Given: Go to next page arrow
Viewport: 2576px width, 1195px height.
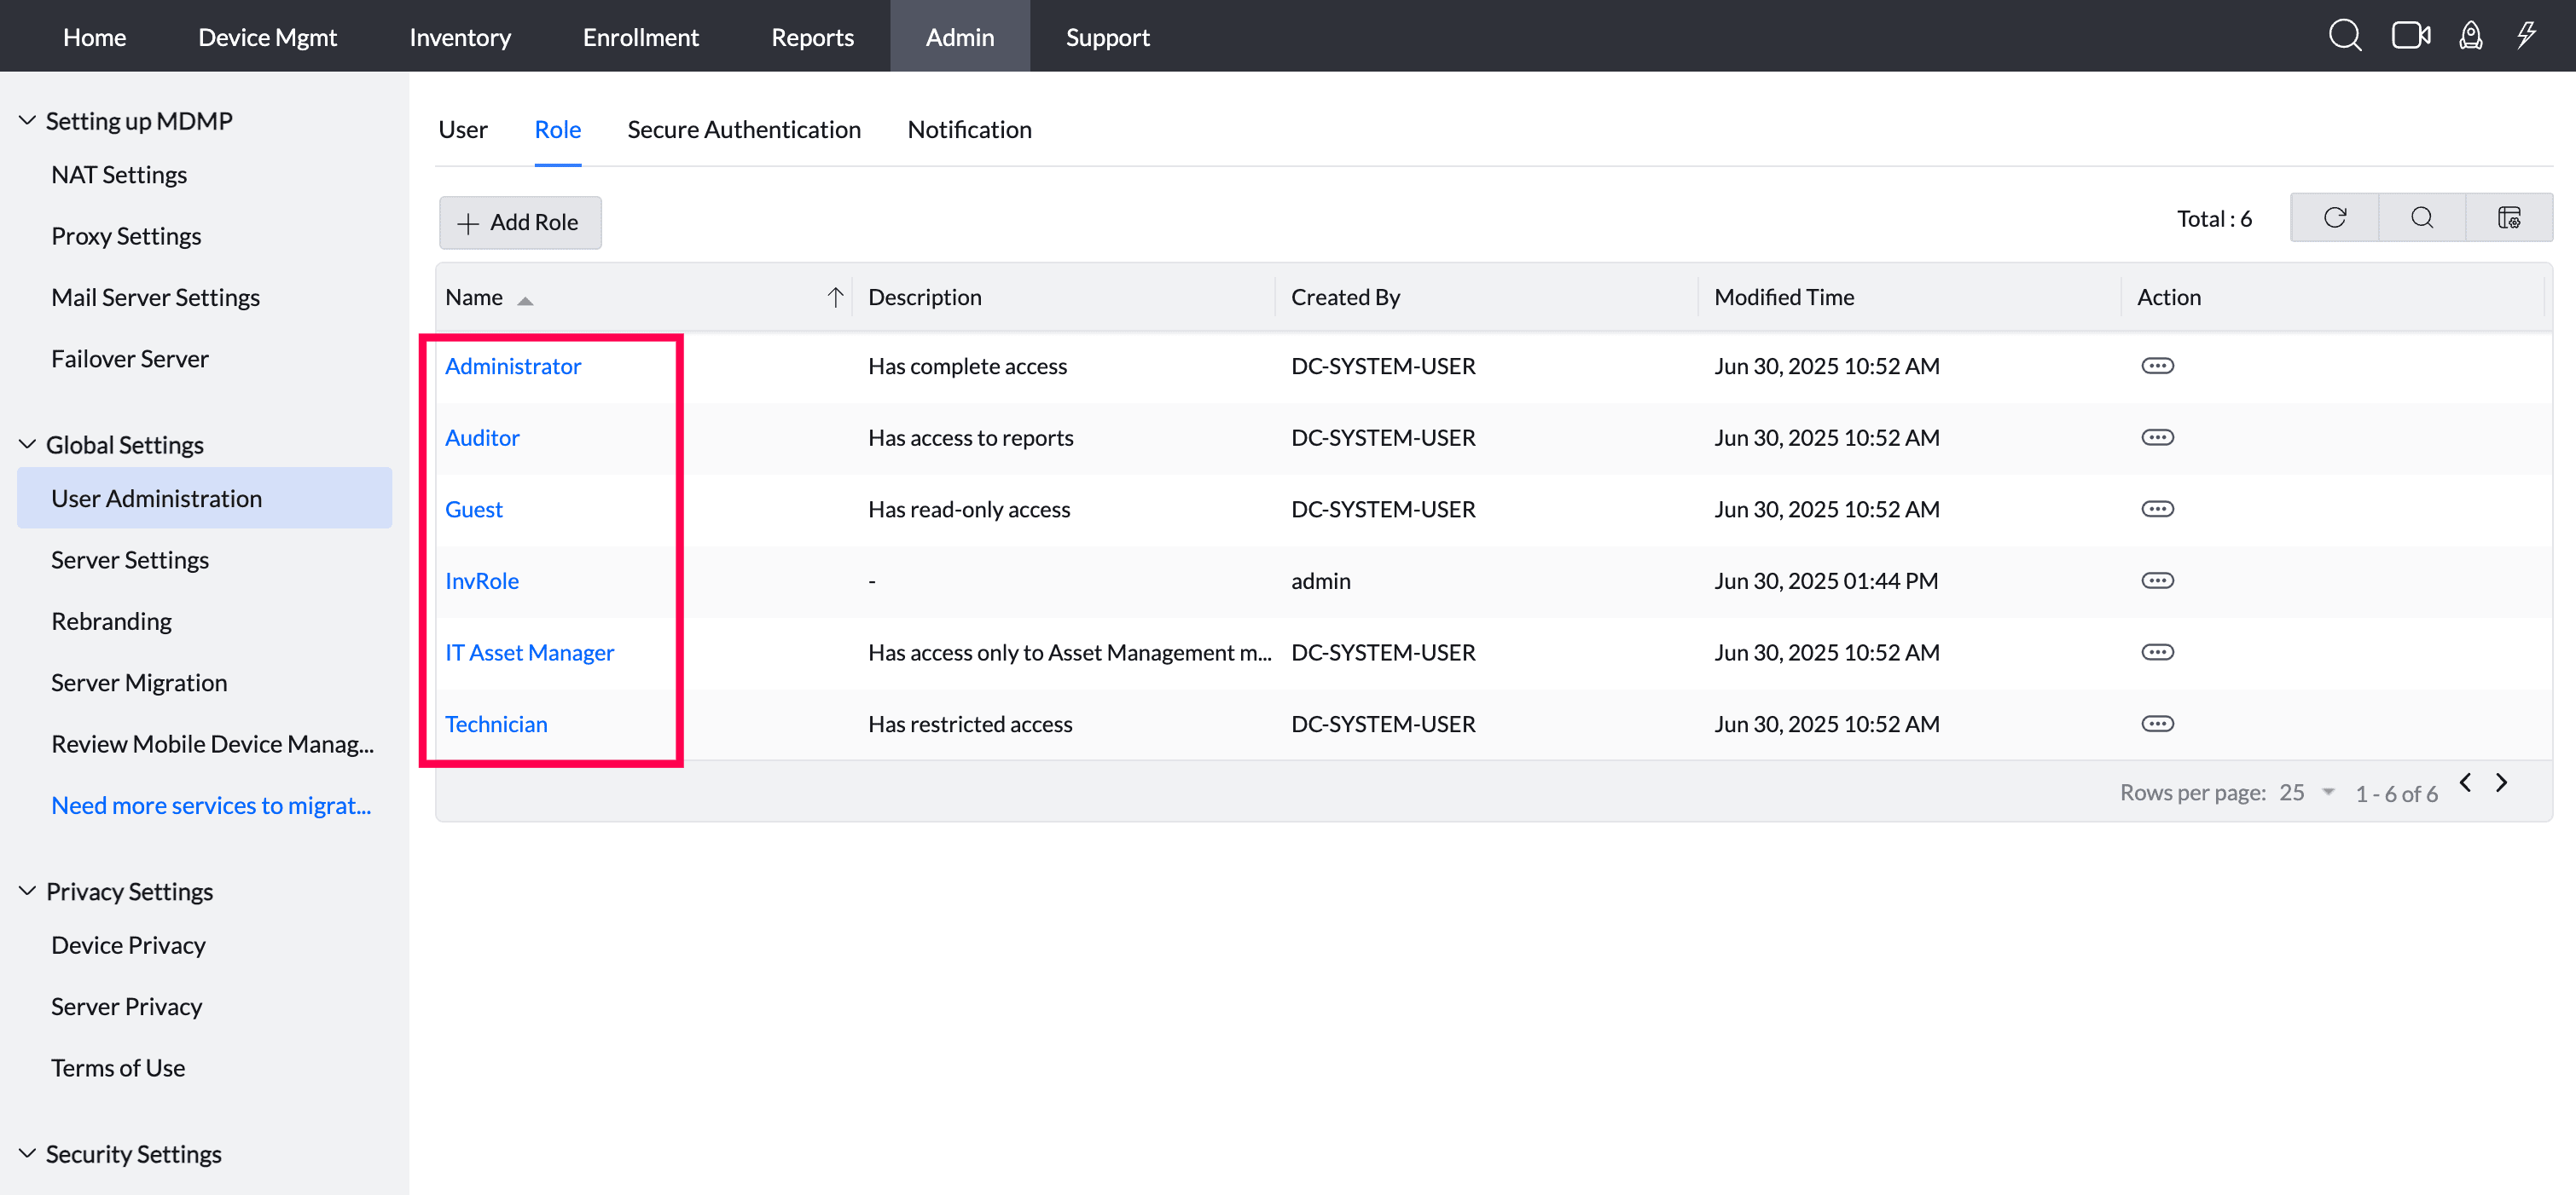Looking at the screenshot, I should 2501,782.
